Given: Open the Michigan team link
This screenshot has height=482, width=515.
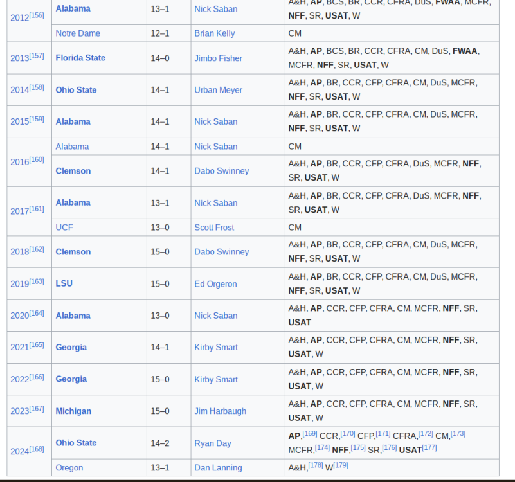Looking at the screenshot, I should coord(73,411).
